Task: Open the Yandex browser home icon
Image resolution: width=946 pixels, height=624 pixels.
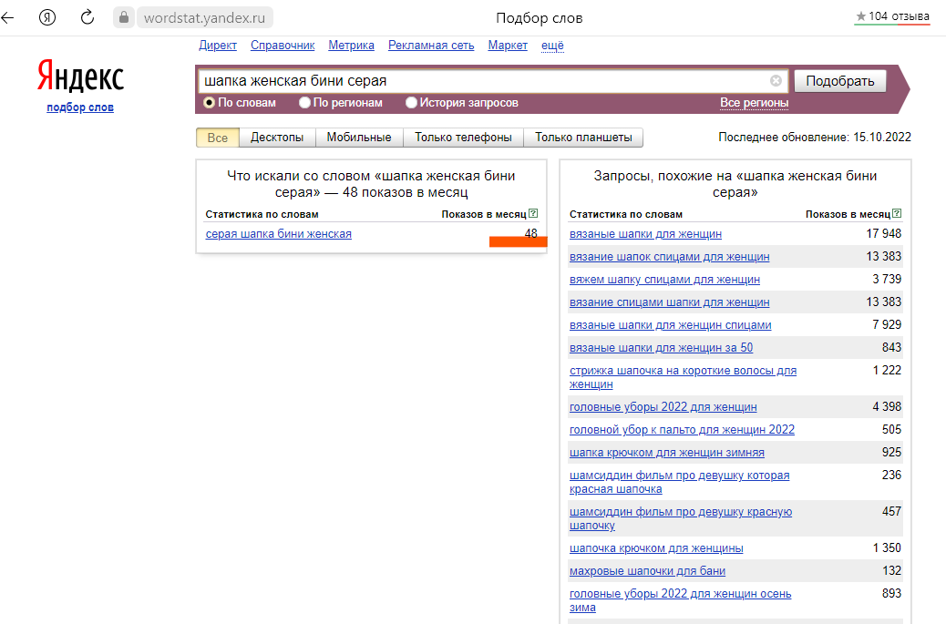Action: pyautogui.click(x=47, y=17)
